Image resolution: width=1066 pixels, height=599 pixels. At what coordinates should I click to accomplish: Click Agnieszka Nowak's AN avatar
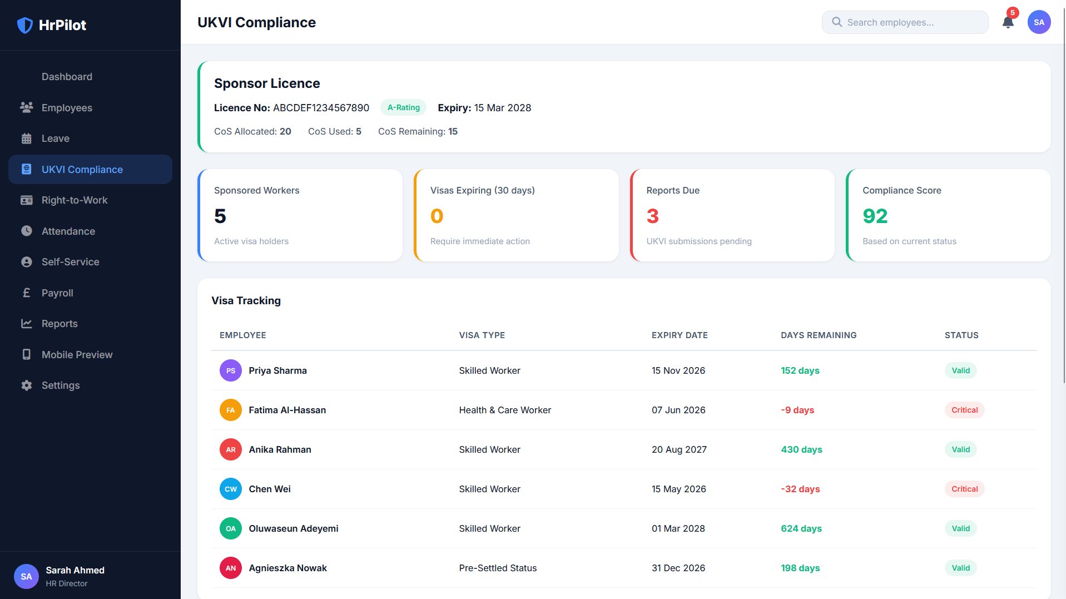point(231,568)
